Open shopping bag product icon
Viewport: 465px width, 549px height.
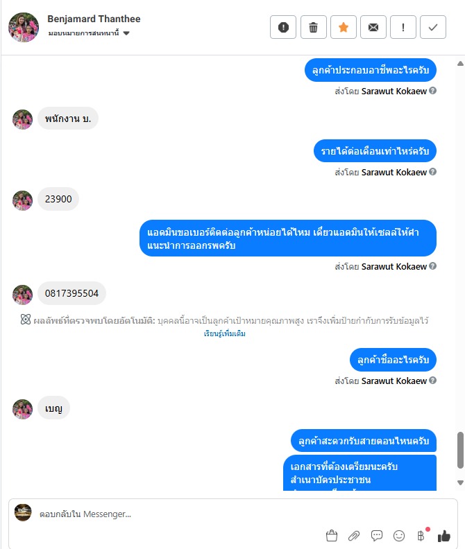pos(331,535)
